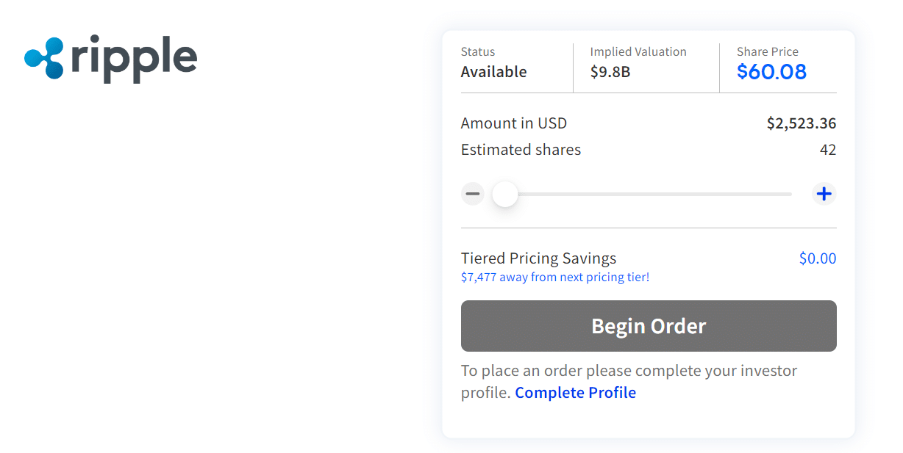Click the Amount in USD label
Screen dimensions: 903x453
(513, 123)
